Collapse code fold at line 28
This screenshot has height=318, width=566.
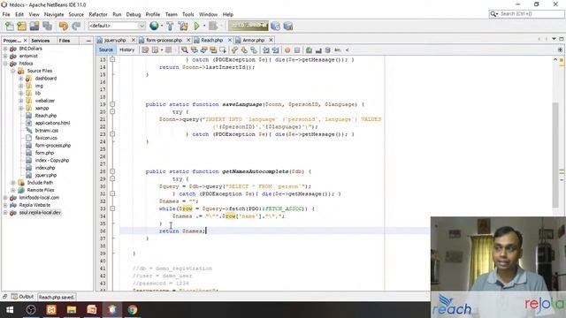coord(112,171)
